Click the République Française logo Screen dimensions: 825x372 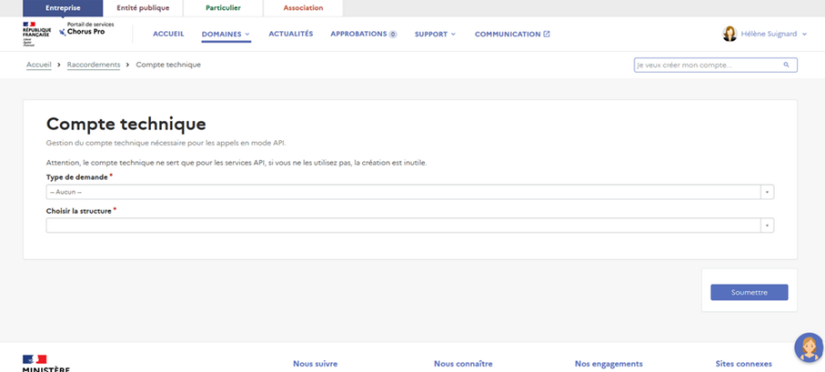(x=36, y=34)
